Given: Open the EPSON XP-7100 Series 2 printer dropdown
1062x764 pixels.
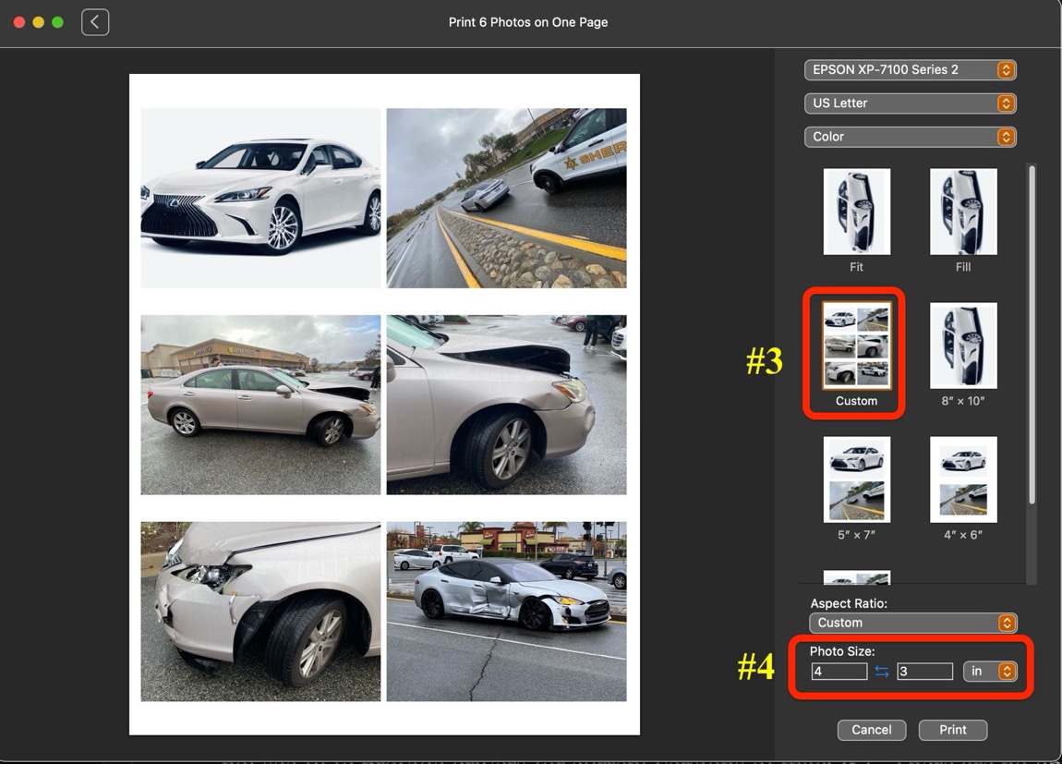Looking at the screenshot, I should tap(910, 70).
